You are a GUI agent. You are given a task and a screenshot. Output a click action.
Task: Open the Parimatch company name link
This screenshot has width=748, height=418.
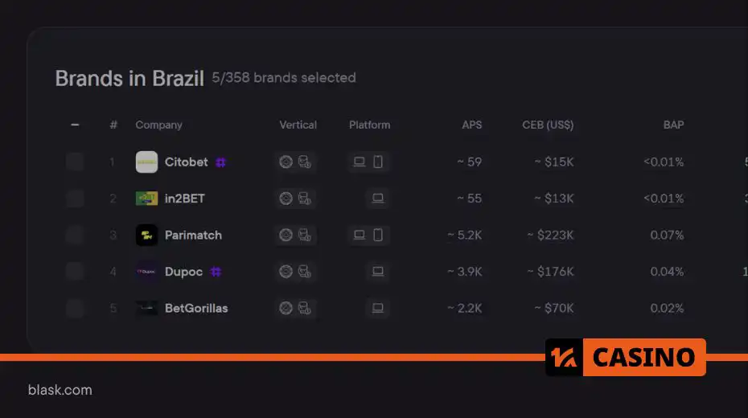(193, 235)
